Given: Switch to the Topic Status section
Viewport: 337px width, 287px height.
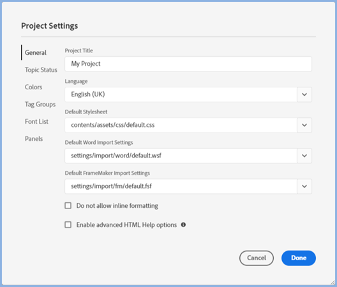Looking at the screenshot, I should point(41,70).
